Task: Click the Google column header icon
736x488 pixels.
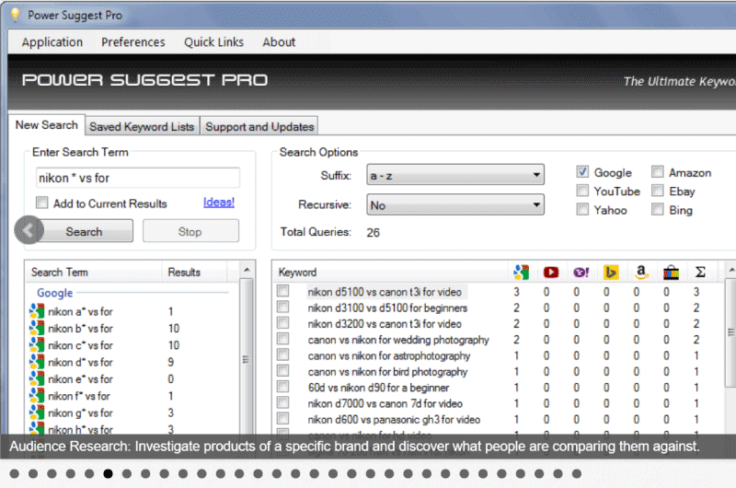Action: (x=521, y=272)
